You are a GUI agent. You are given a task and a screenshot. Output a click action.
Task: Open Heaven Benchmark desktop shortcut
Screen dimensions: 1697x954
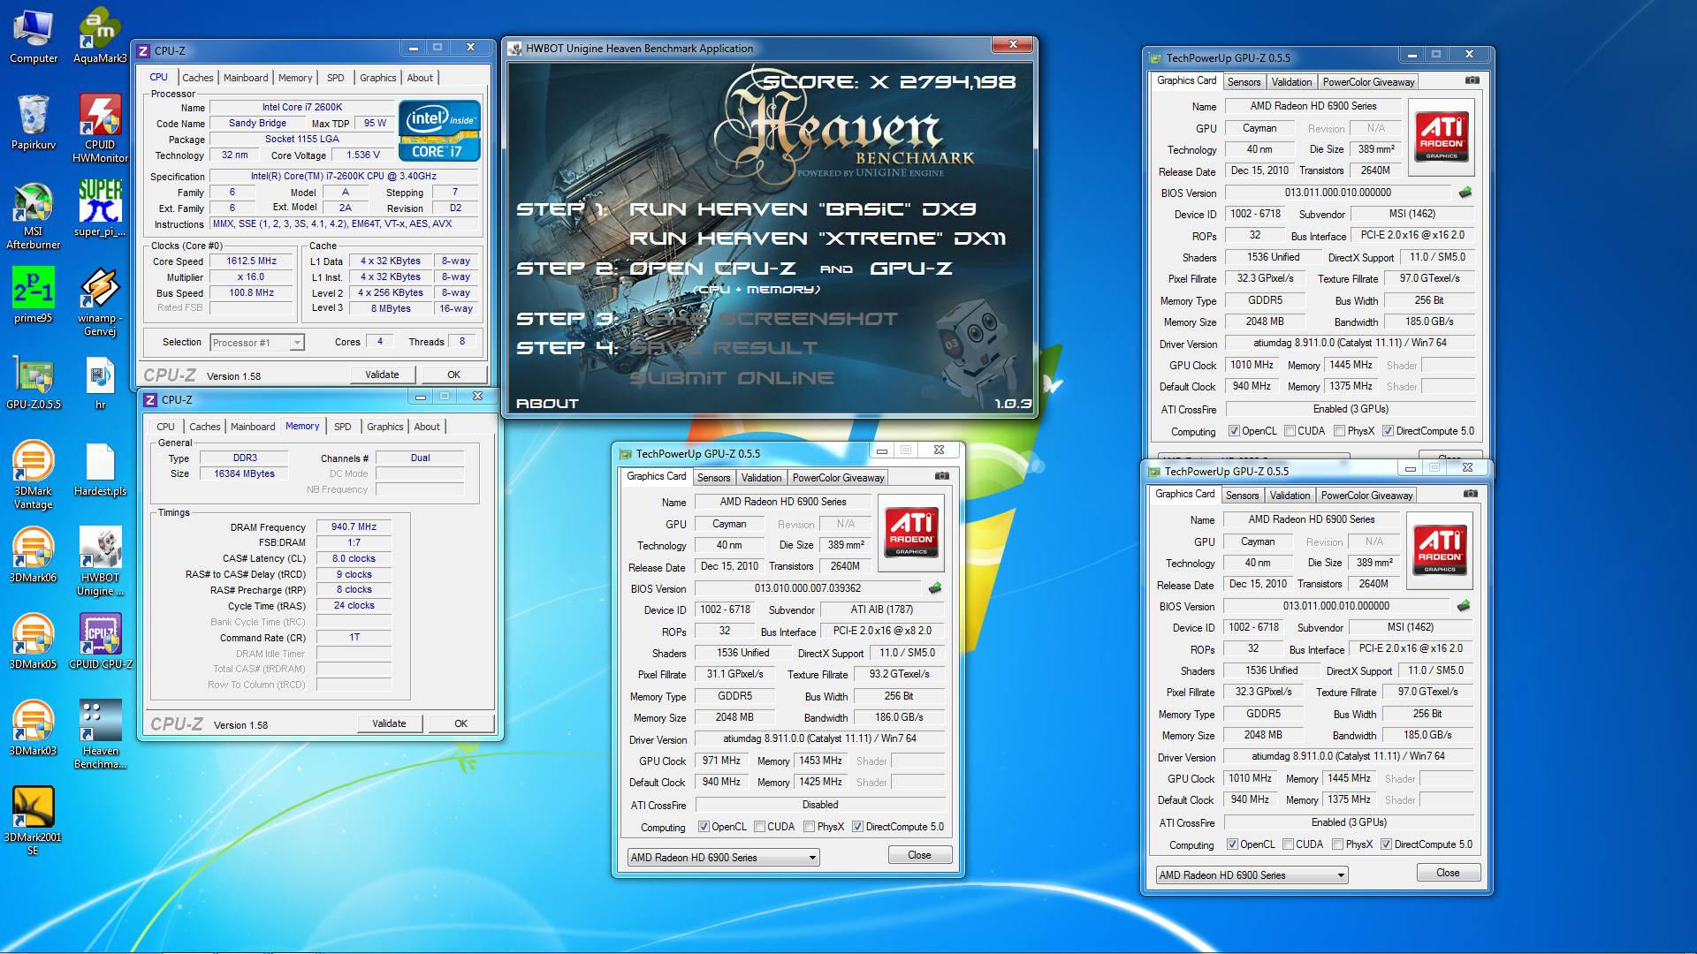tap(100, 735)
